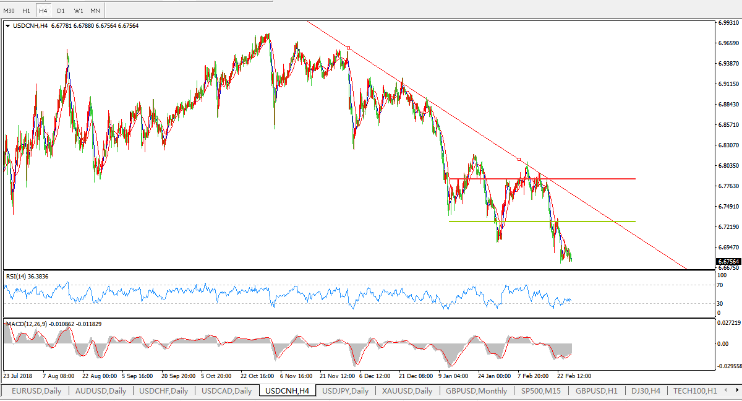This screenshot has height=401, width=742.
Task: Click the RSI(14) indicator label
Action: 27,276
